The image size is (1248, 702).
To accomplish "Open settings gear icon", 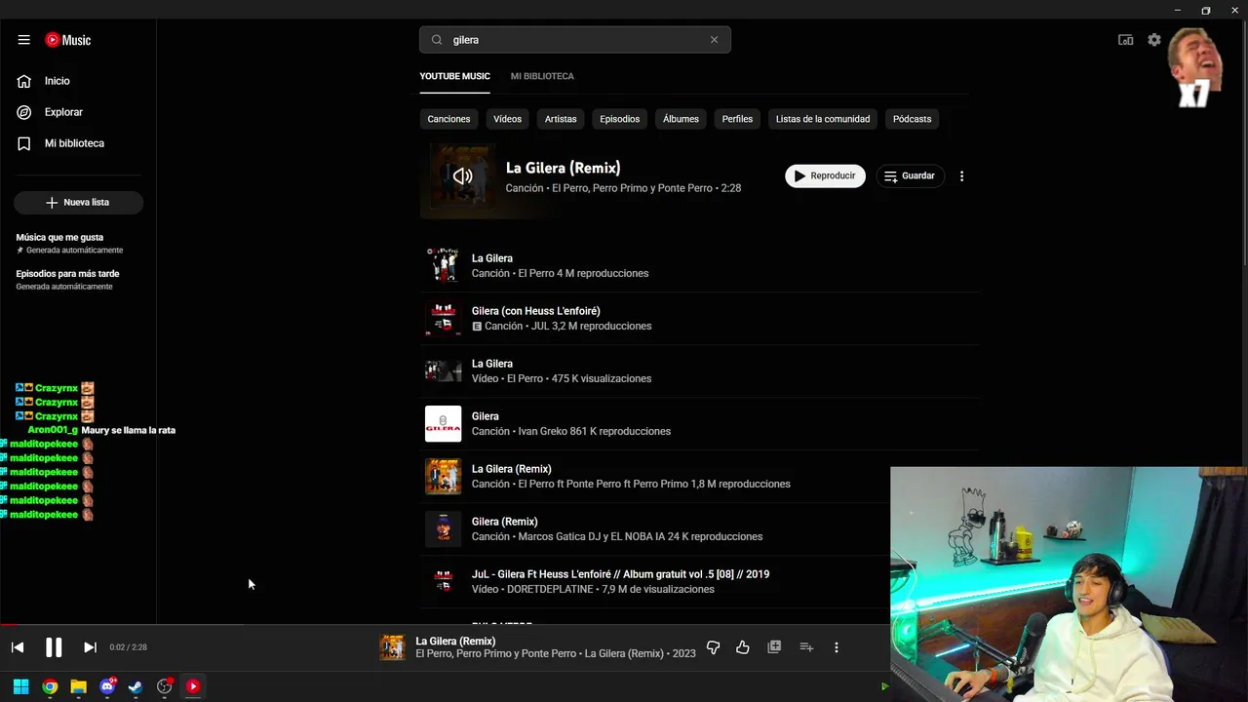I will (x=1154, y=40).
